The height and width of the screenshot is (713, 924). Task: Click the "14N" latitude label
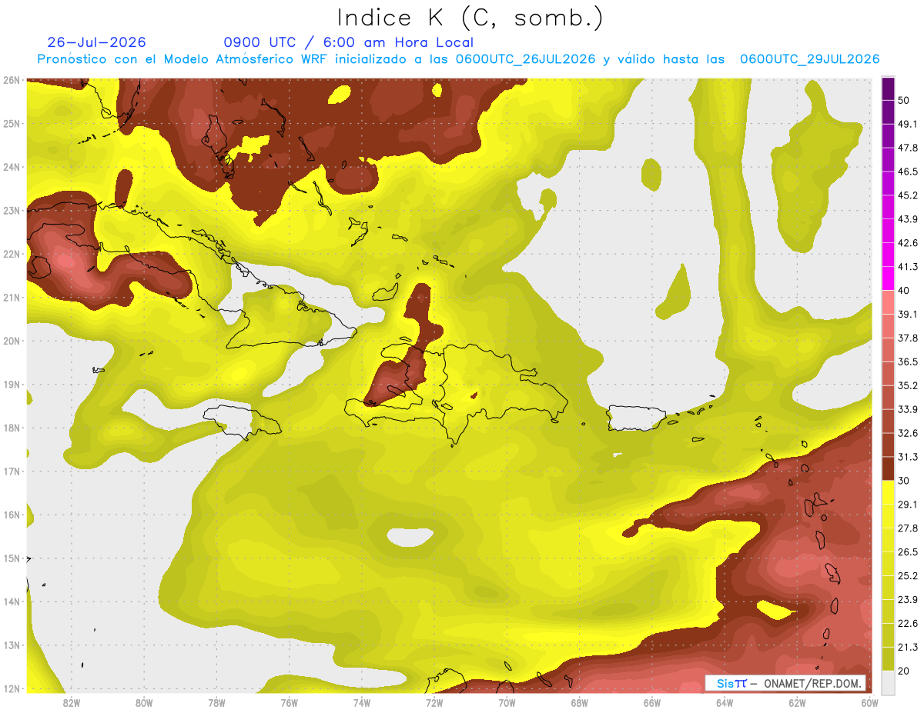(12, 601)
